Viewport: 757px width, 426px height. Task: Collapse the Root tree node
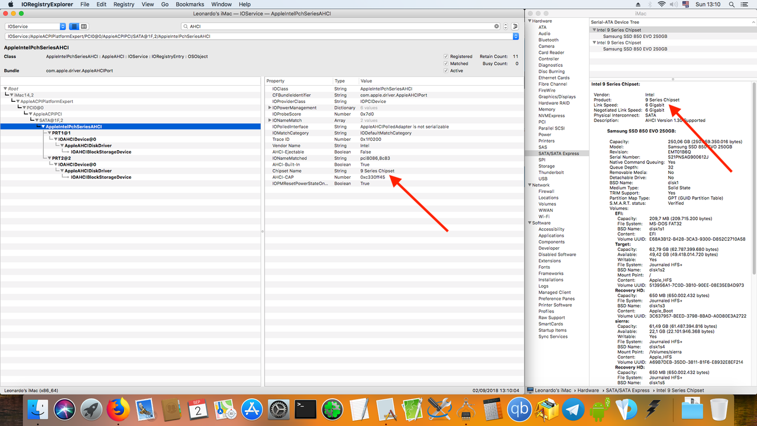tap(5, 89)
